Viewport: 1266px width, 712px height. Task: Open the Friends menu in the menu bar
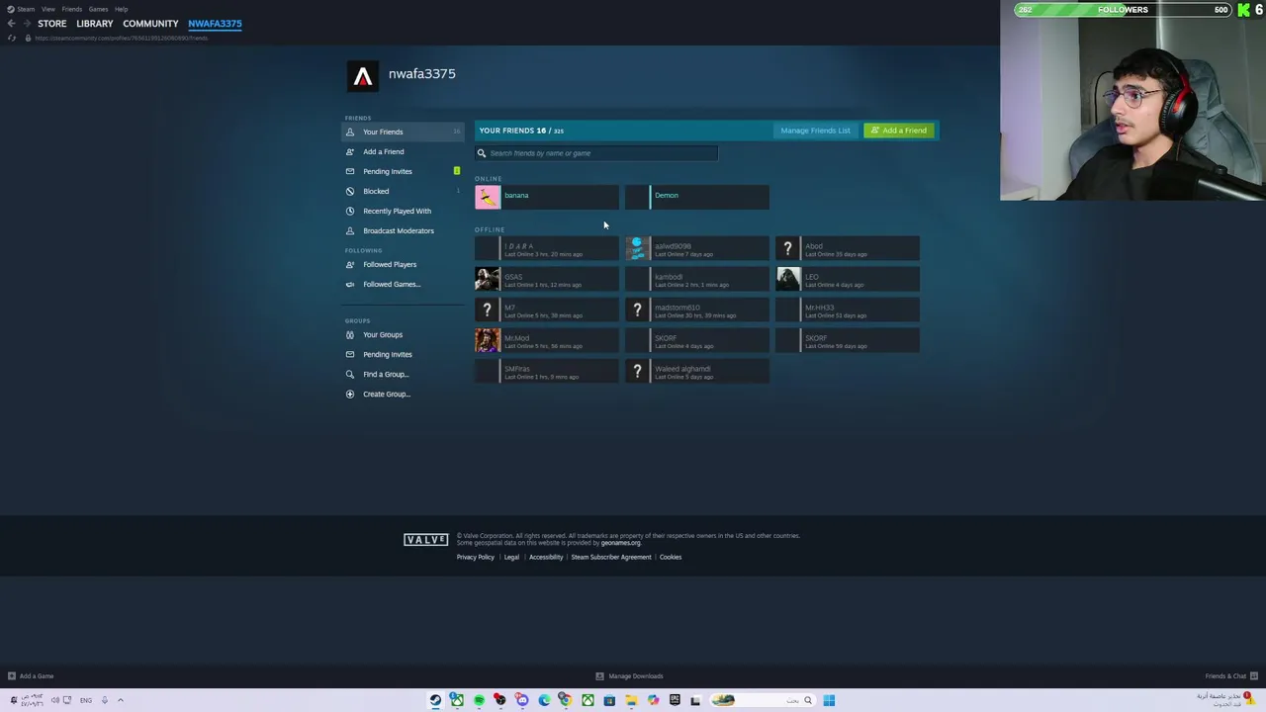[x=72, y=9]
